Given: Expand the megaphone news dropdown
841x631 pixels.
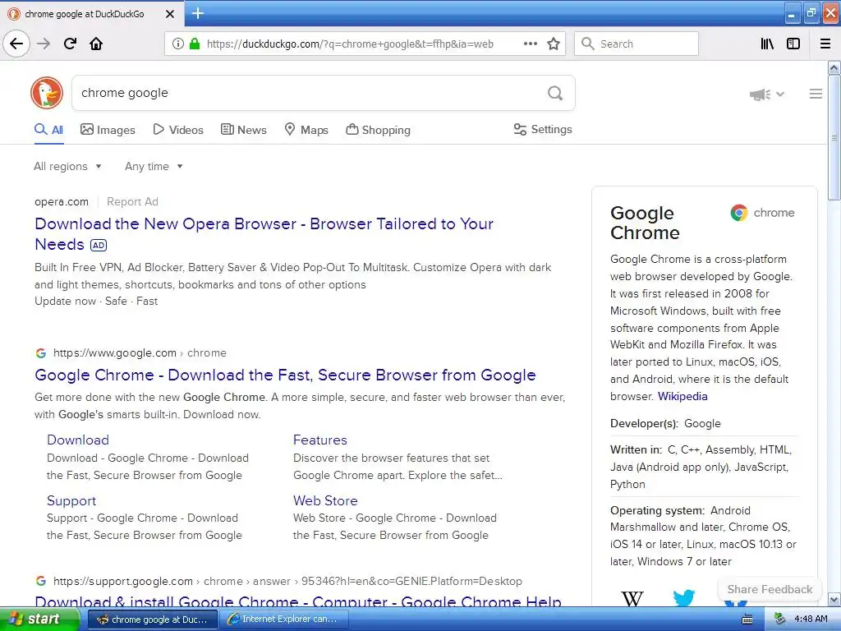Looking at the screenshot, I should tap(767, 94).
